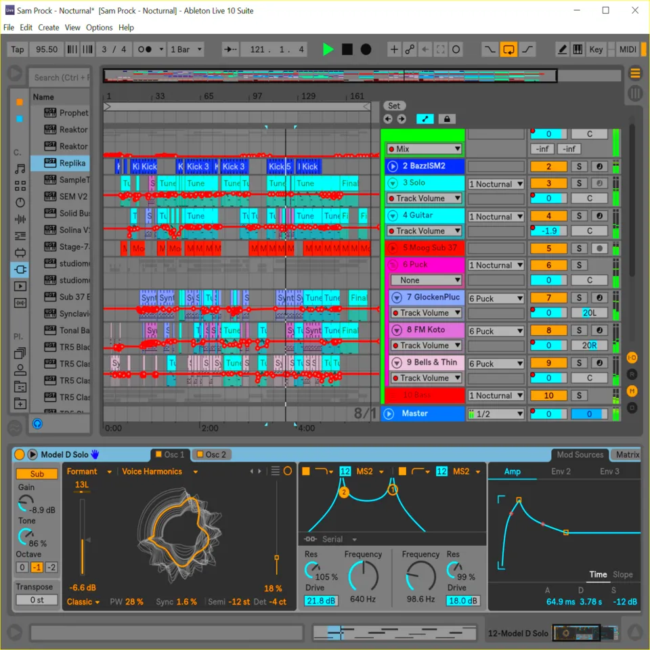Open the 1 Bar quantization dropdown
Viewport: 650px width, 650px height.
click(x=186, y=49)
